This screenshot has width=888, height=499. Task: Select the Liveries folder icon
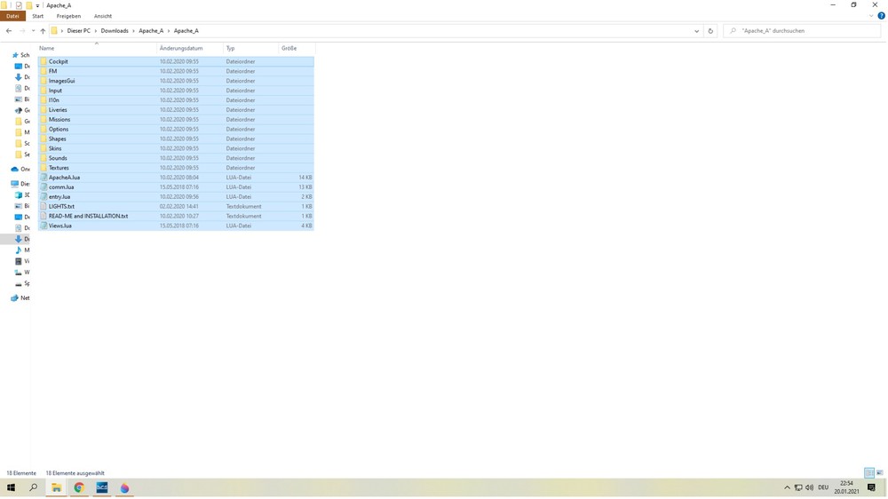point(44,109)
